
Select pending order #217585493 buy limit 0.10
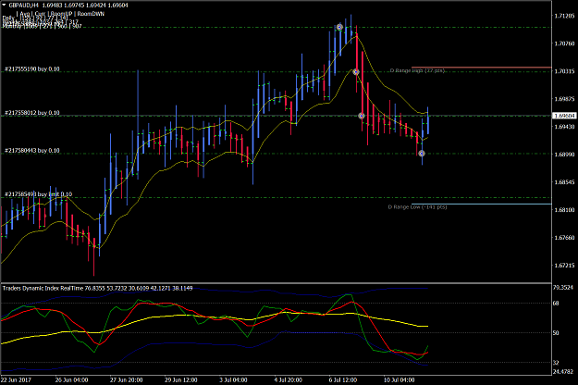[38, 194]
